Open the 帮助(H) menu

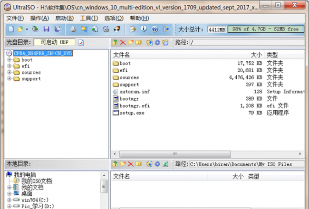click(x=139, y=19)
